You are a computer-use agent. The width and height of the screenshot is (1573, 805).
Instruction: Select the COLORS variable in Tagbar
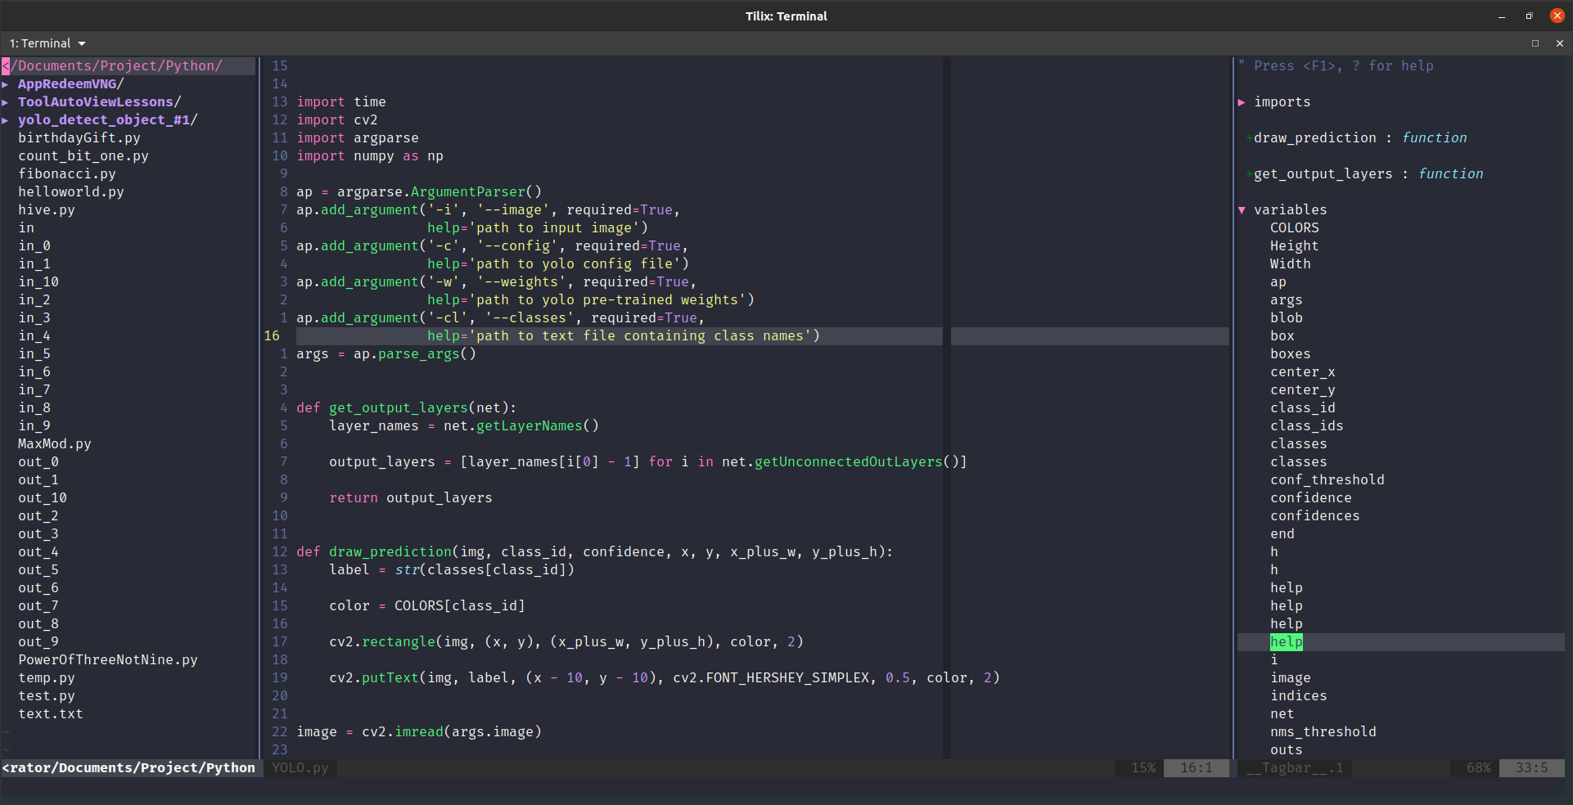pyautogui.click(x=1296, y=227)
